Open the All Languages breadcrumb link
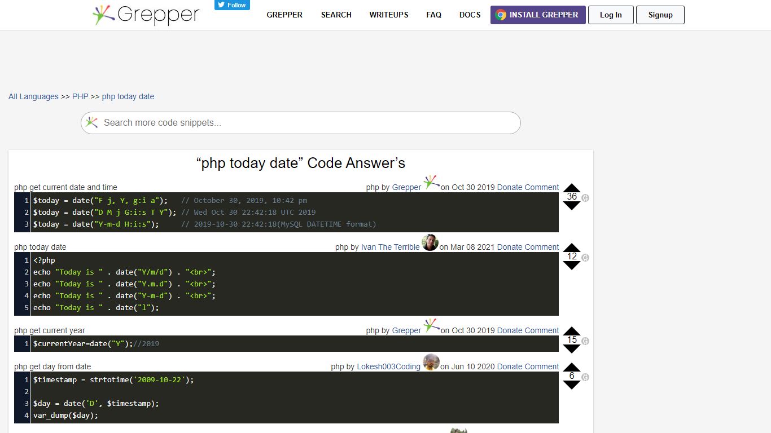This screenshot has height=433, width=771. (x=33, y=96)
